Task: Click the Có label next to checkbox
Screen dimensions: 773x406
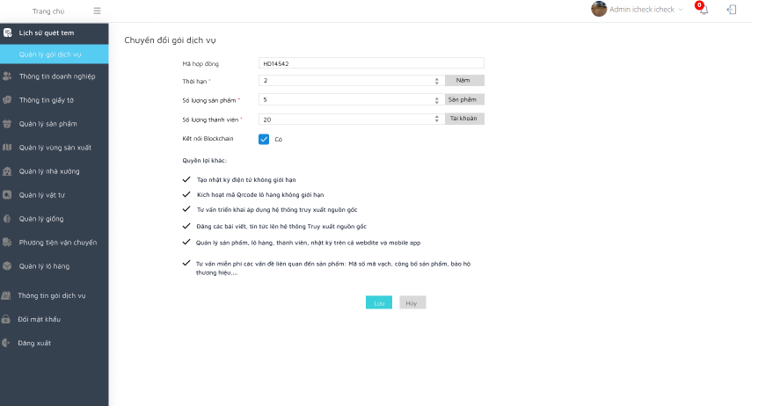Action: [x=279, y=140]
